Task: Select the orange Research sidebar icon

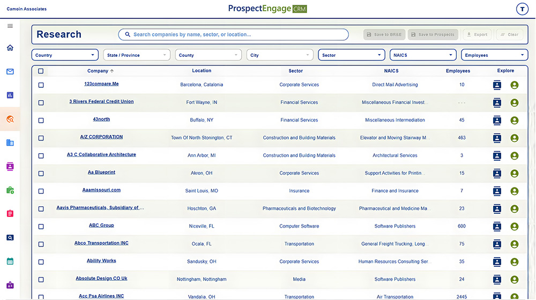Action: (x=10, y=119)
